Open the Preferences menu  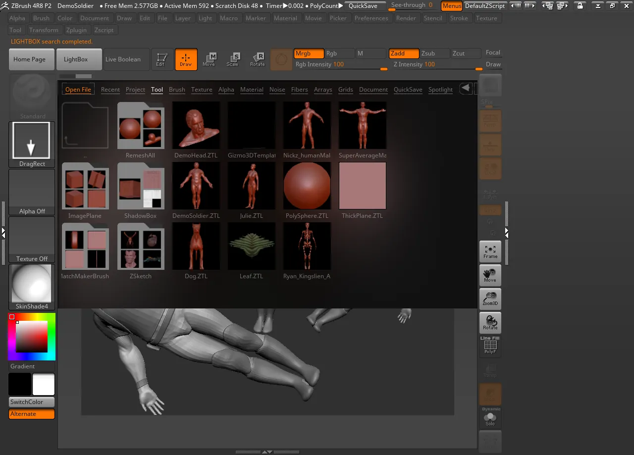(371, 18)
